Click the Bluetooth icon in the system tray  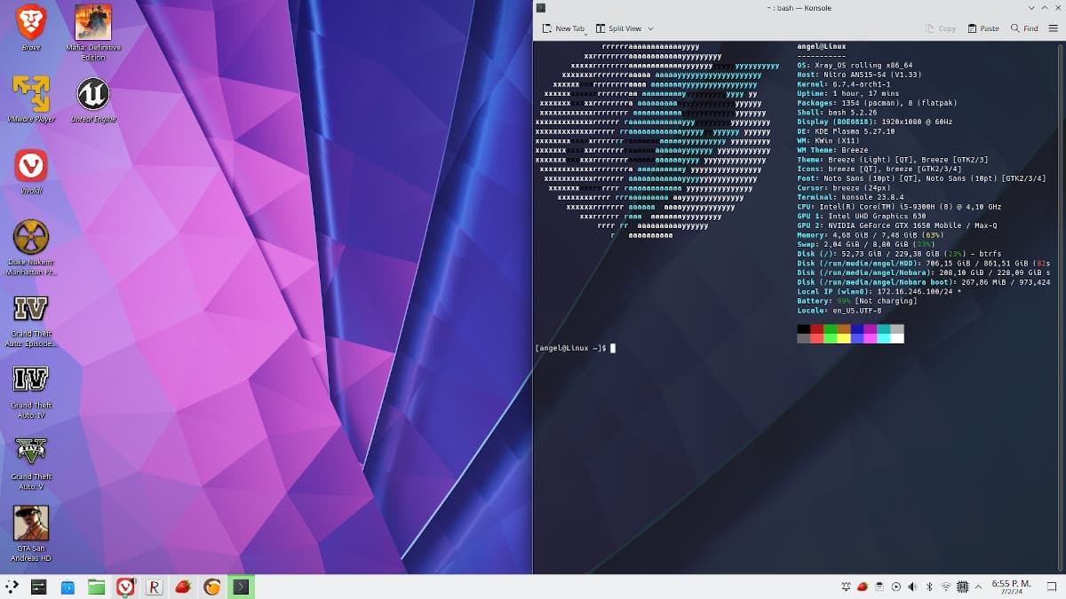pos(929,587)
